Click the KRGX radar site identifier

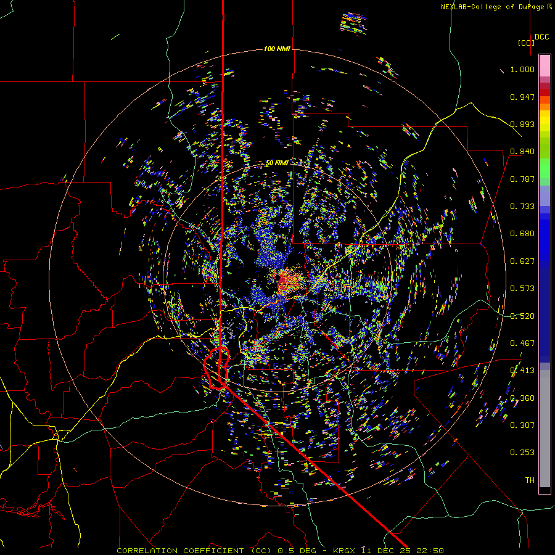(344, 551)
